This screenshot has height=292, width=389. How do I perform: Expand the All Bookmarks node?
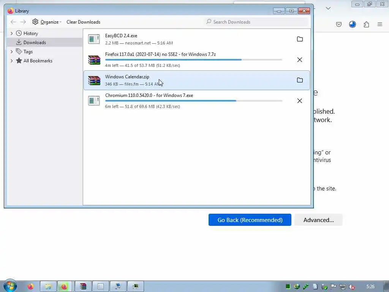click(x=11, y=61)
